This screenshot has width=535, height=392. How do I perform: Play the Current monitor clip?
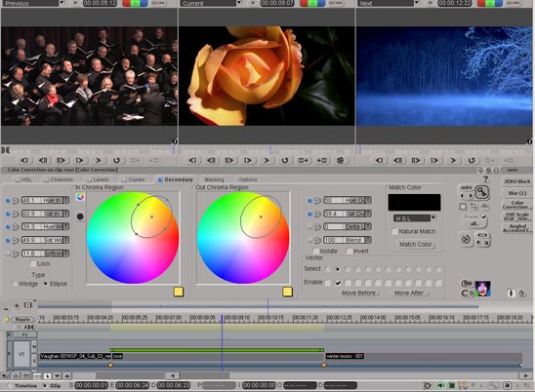(x=267, y=160)
